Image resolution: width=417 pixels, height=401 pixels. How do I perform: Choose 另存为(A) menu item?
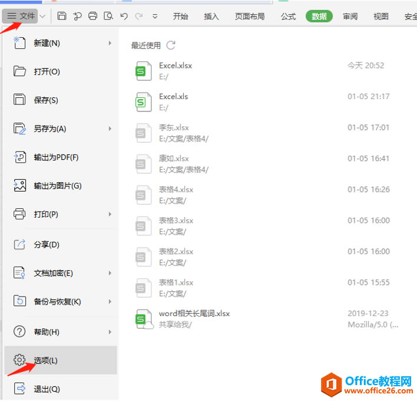[61, 129]
